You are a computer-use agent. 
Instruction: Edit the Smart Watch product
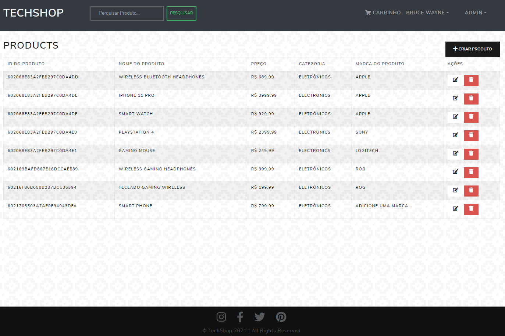[455, 117]
